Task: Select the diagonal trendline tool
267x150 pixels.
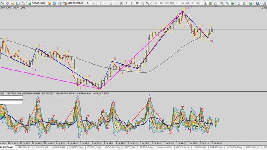Action: [x=116, y=3]
